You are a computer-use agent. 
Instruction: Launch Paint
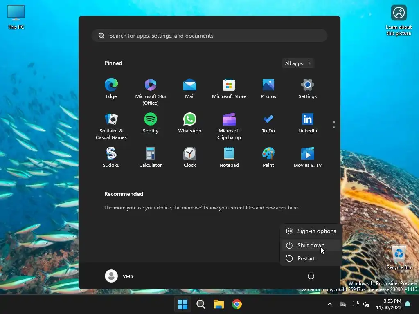tap(268, 157)
